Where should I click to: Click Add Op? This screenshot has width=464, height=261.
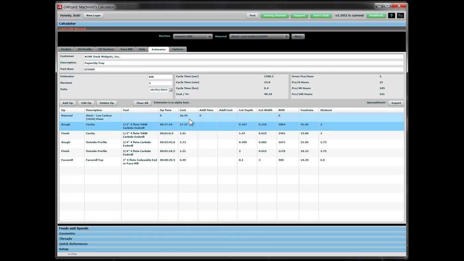pyautogui.click(x=68, y=103)
